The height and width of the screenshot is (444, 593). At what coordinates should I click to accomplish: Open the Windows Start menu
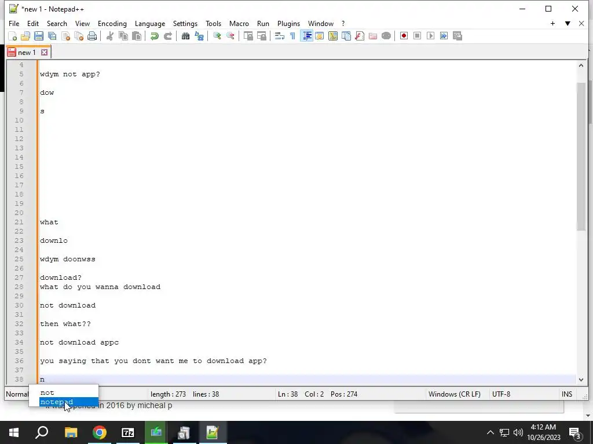coord(14,432)
